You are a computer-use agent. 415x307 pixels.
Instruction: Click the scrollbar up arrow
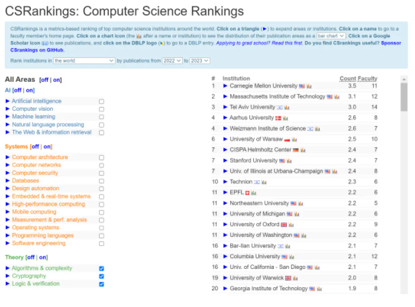[404, 79]
